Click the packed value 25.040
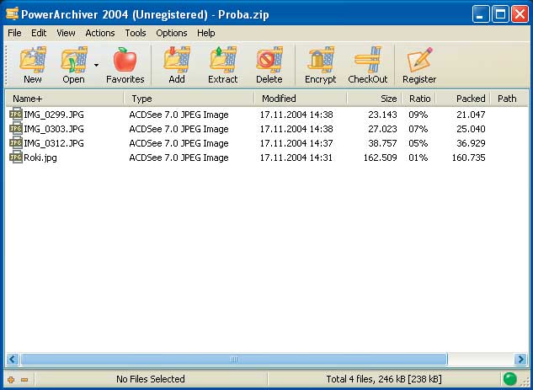Screen dimensions: 533x390 [x=471, y=129]
